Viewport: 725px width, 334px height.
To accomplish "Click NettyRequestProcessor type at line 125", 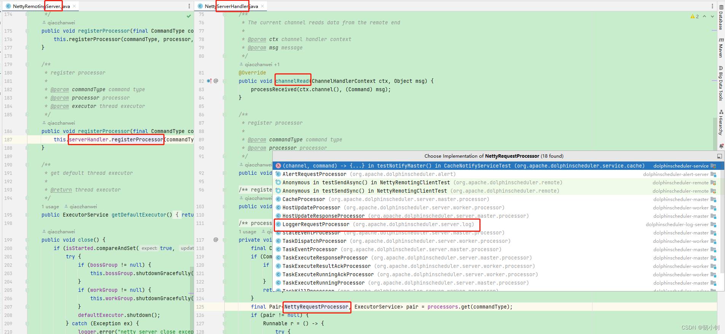I will 316,307.
